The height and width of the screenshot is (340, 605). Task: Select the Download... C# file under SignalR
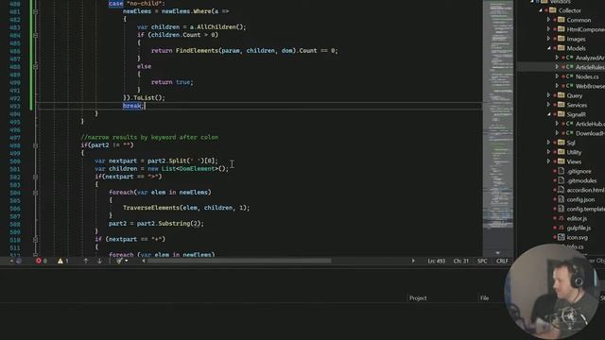[590, 133]
